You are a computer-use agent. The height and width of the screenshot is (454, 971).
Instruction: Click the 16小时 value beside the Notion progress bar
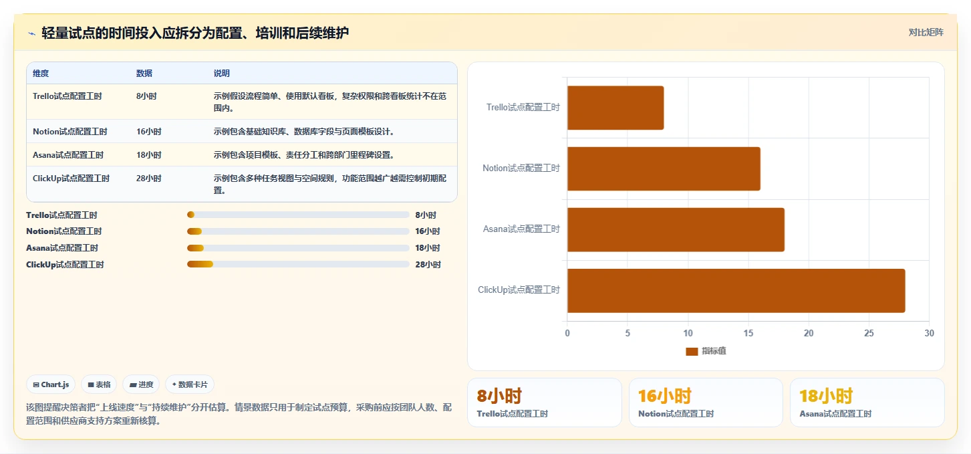tap(428, 231)
